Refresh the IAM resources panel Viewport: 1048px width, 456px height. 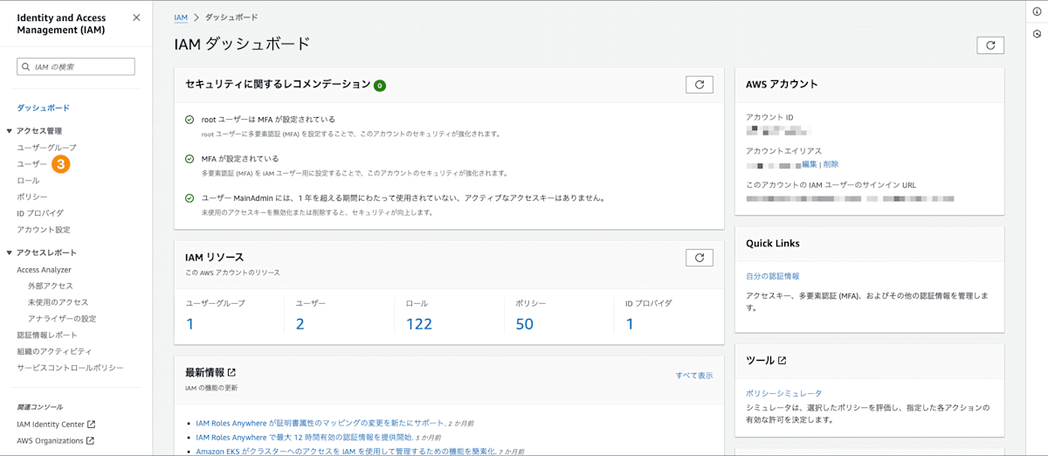point(700,257)
